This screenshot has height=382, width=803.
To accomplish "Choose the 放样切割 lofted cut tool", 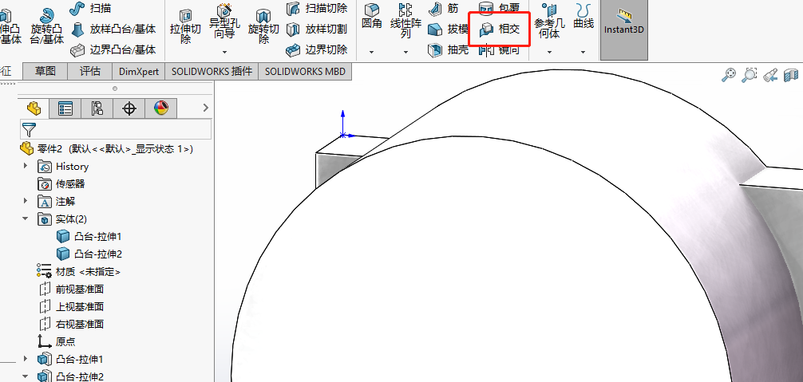I will tap(316, 30).
